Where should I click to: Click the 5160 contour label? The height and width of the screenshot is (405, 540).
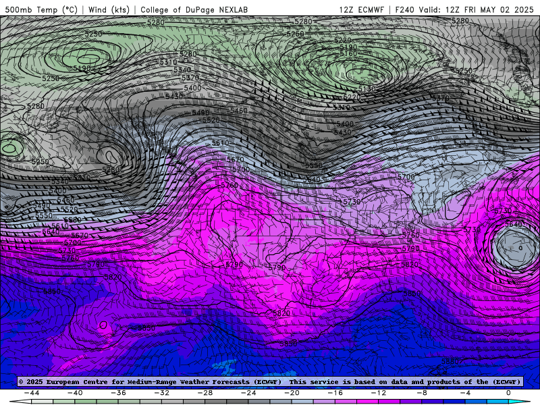click(348, 54)
